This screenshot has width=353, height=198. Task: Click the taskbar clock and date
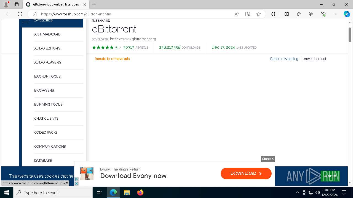pyautogui.click(x=330, y=193)
